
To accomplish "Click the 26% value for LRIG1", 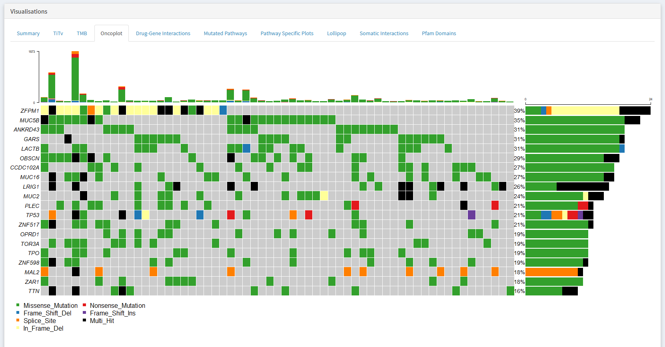I will pos(519,187).
